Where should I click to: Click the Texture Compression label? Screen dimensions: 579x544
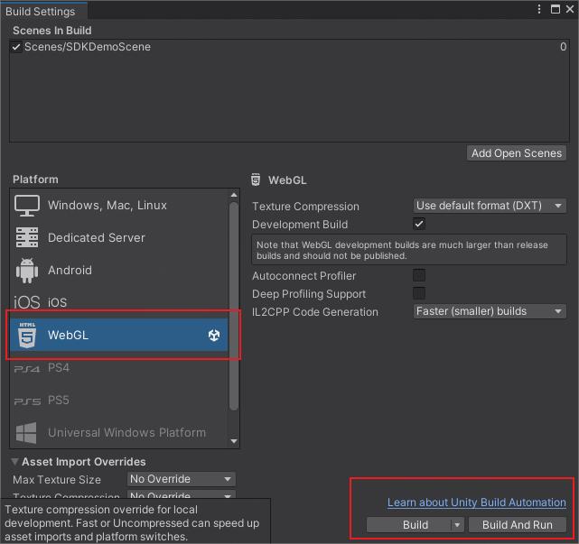click(x=305, y=207)
